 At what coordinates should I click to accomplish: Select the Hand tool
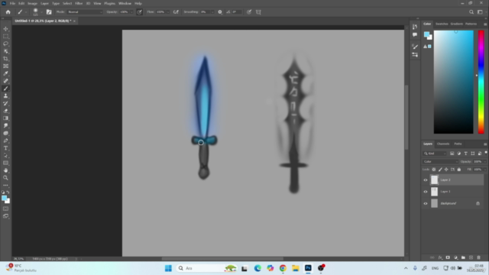5,170
